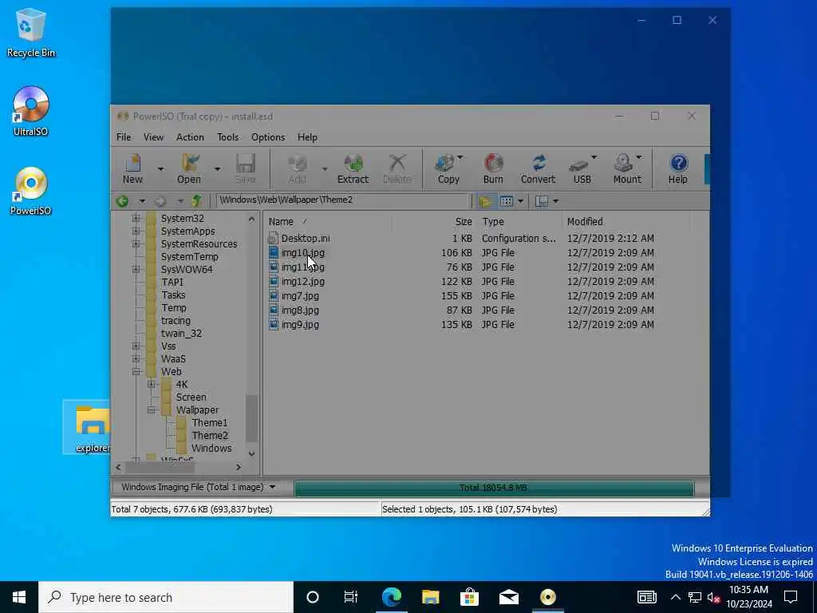
Task: Click the Save toolbar icon
Action: coord(245,168)
